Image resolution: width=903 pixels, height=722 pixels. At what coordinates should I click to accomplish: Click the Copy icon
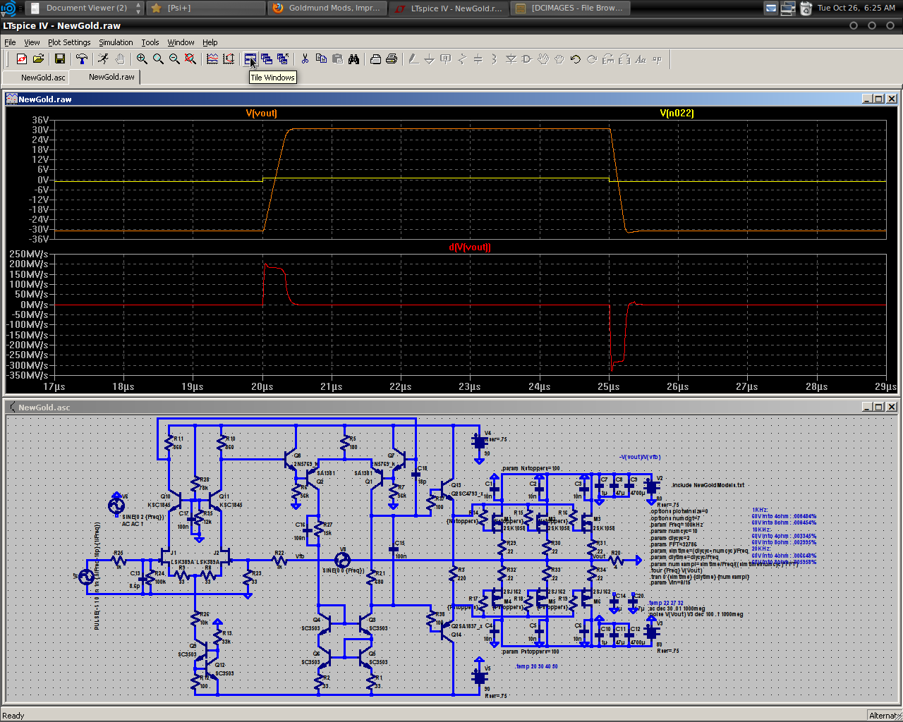[321, 59]
